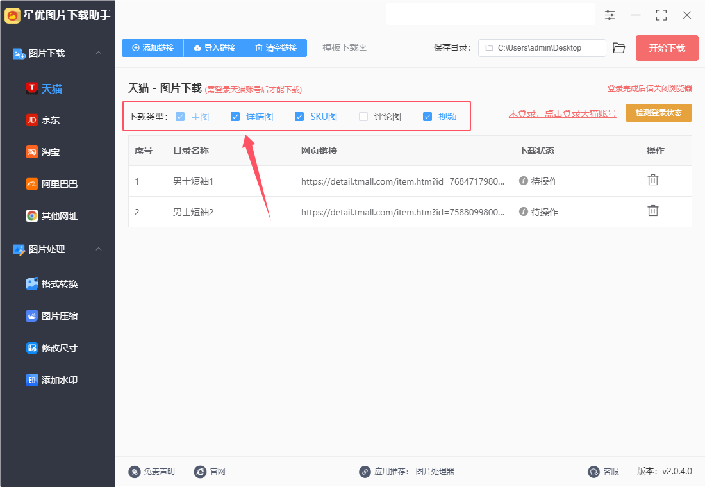The image size is (705, 487).
Task: Click the first tmall URL id=7684717980
Action: click(403, 181)
